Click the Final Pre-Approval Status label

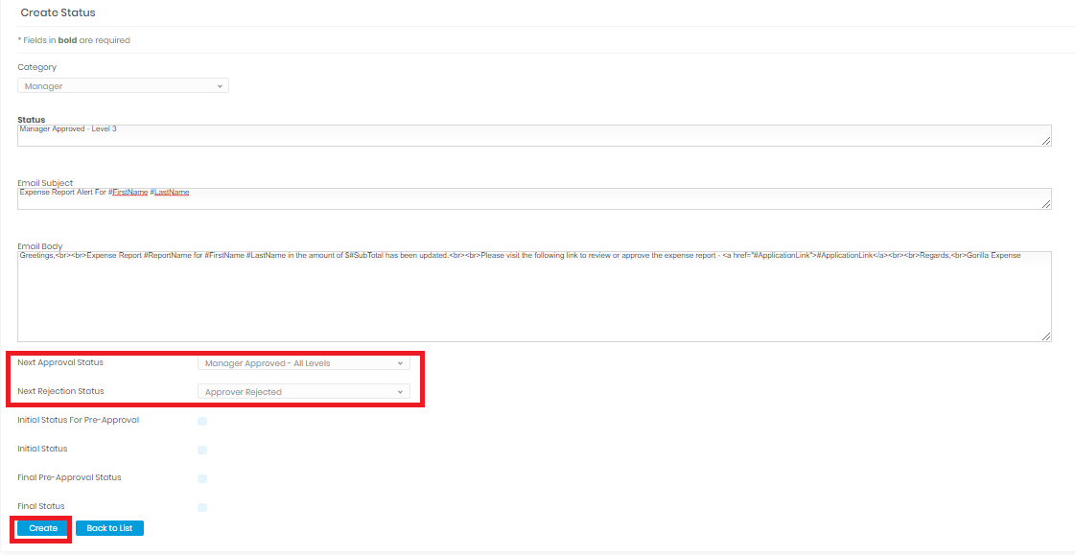(x=69, y=477)
